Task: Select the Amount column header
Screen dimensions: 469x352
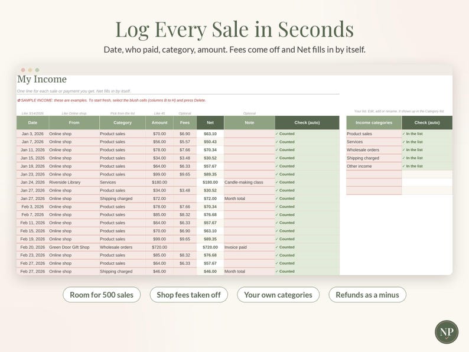Action: coord(159,123)
